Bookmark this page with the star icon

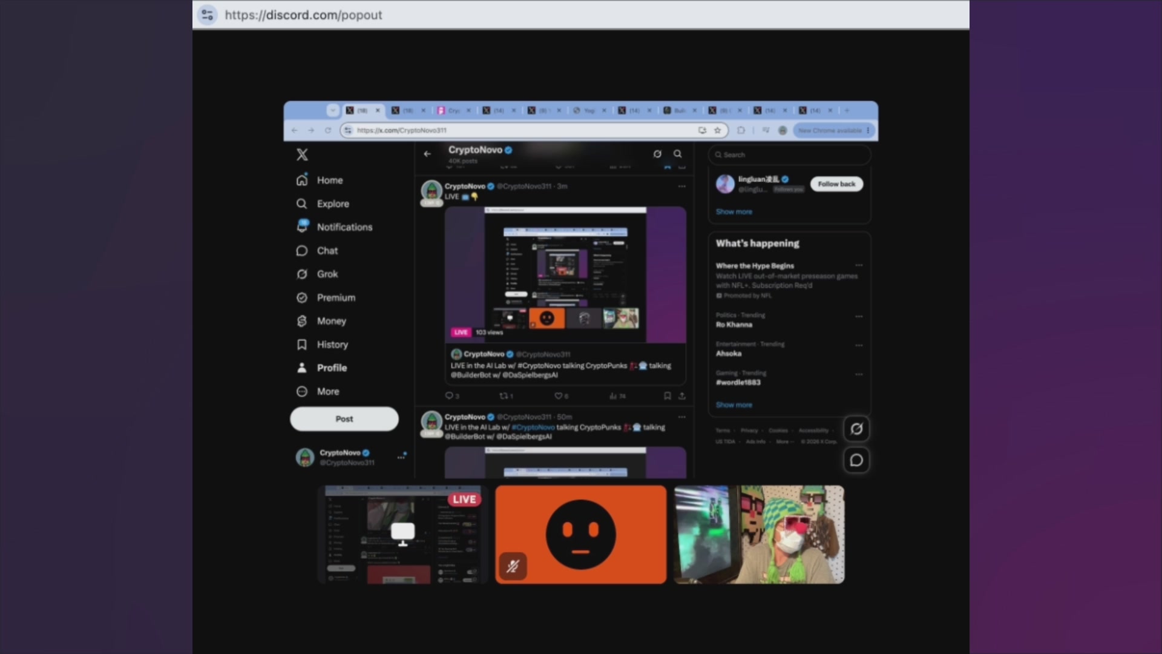tap(718, 130)
